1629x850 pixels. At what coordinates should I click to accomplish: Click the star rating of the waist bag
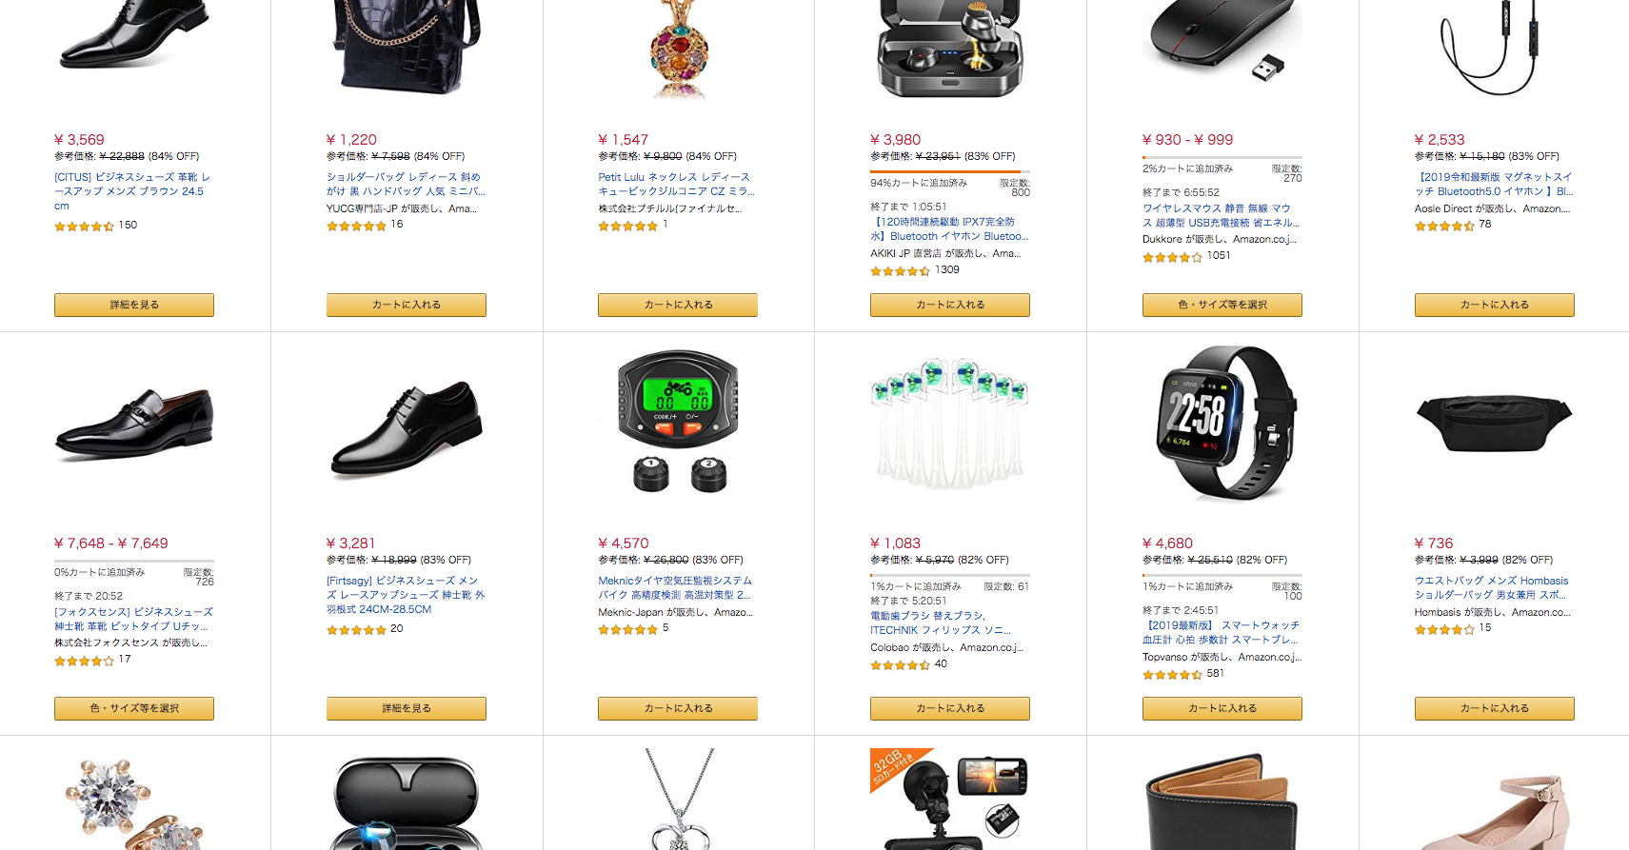1444,629
